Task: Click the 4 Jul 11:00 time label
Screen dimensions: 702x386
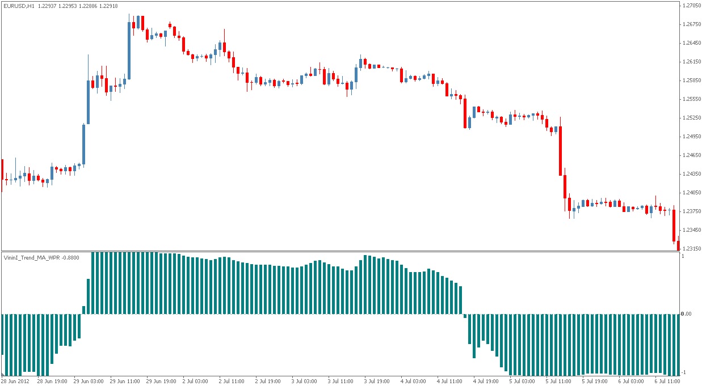Action: click(x=451, y=381)
